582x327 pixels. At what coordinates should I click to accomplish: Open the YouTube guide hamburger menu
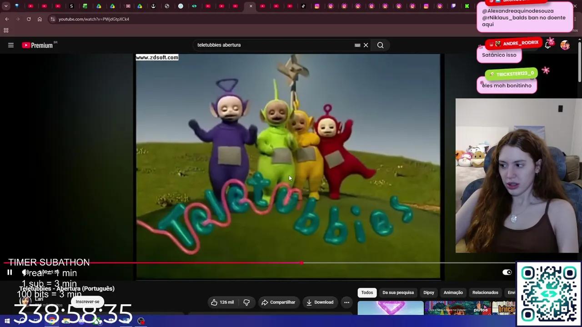[x=11, y=45]
